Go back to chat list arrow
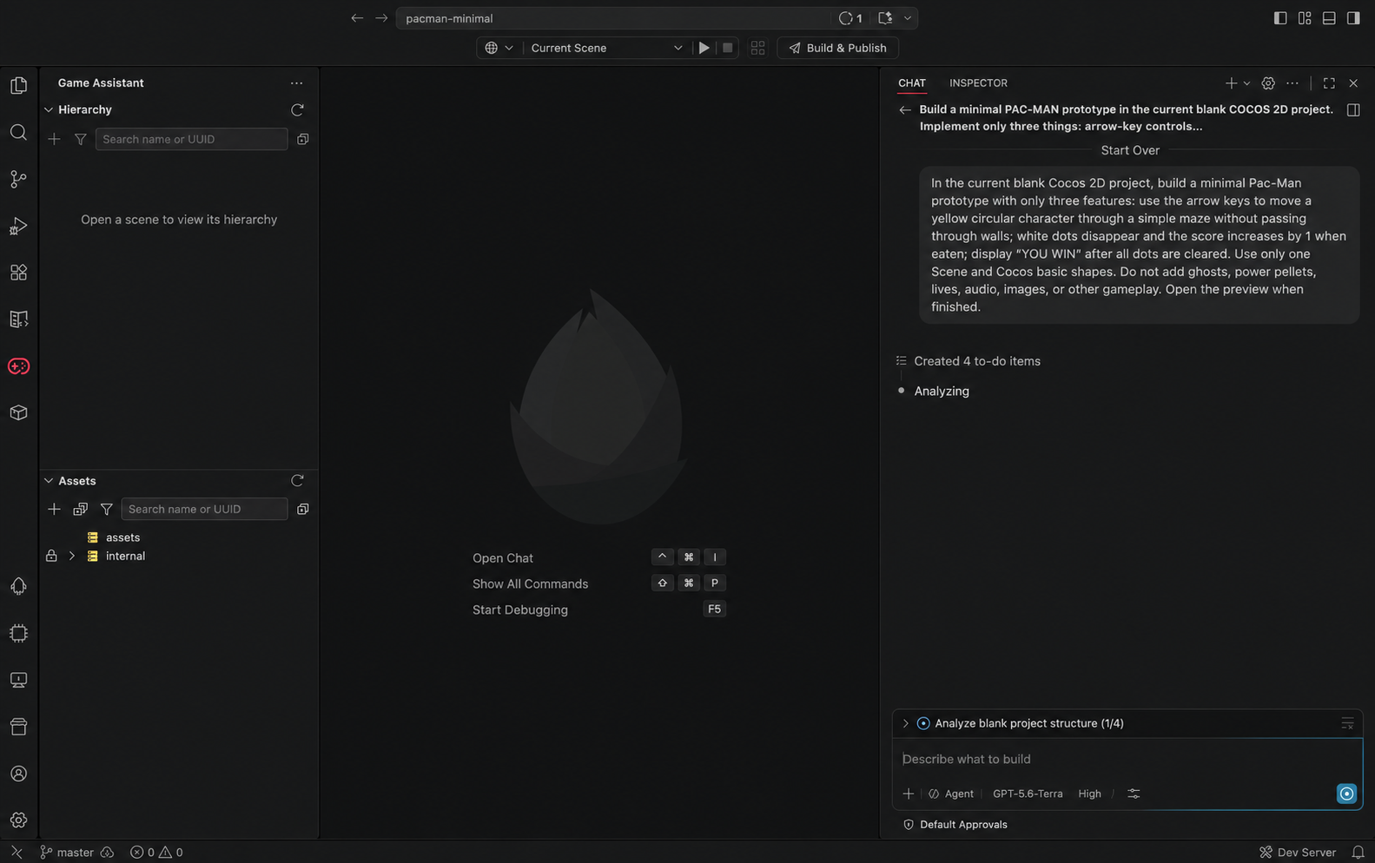Screen dimensions: 1375x863 point(905,109)
